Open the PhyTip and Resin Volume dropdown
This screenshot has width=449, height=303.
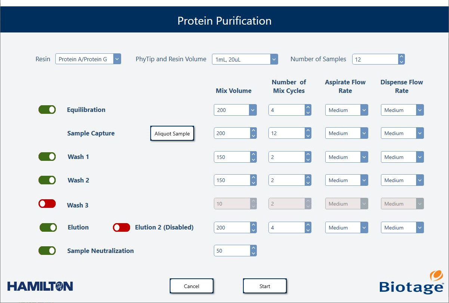coord(274,59)
